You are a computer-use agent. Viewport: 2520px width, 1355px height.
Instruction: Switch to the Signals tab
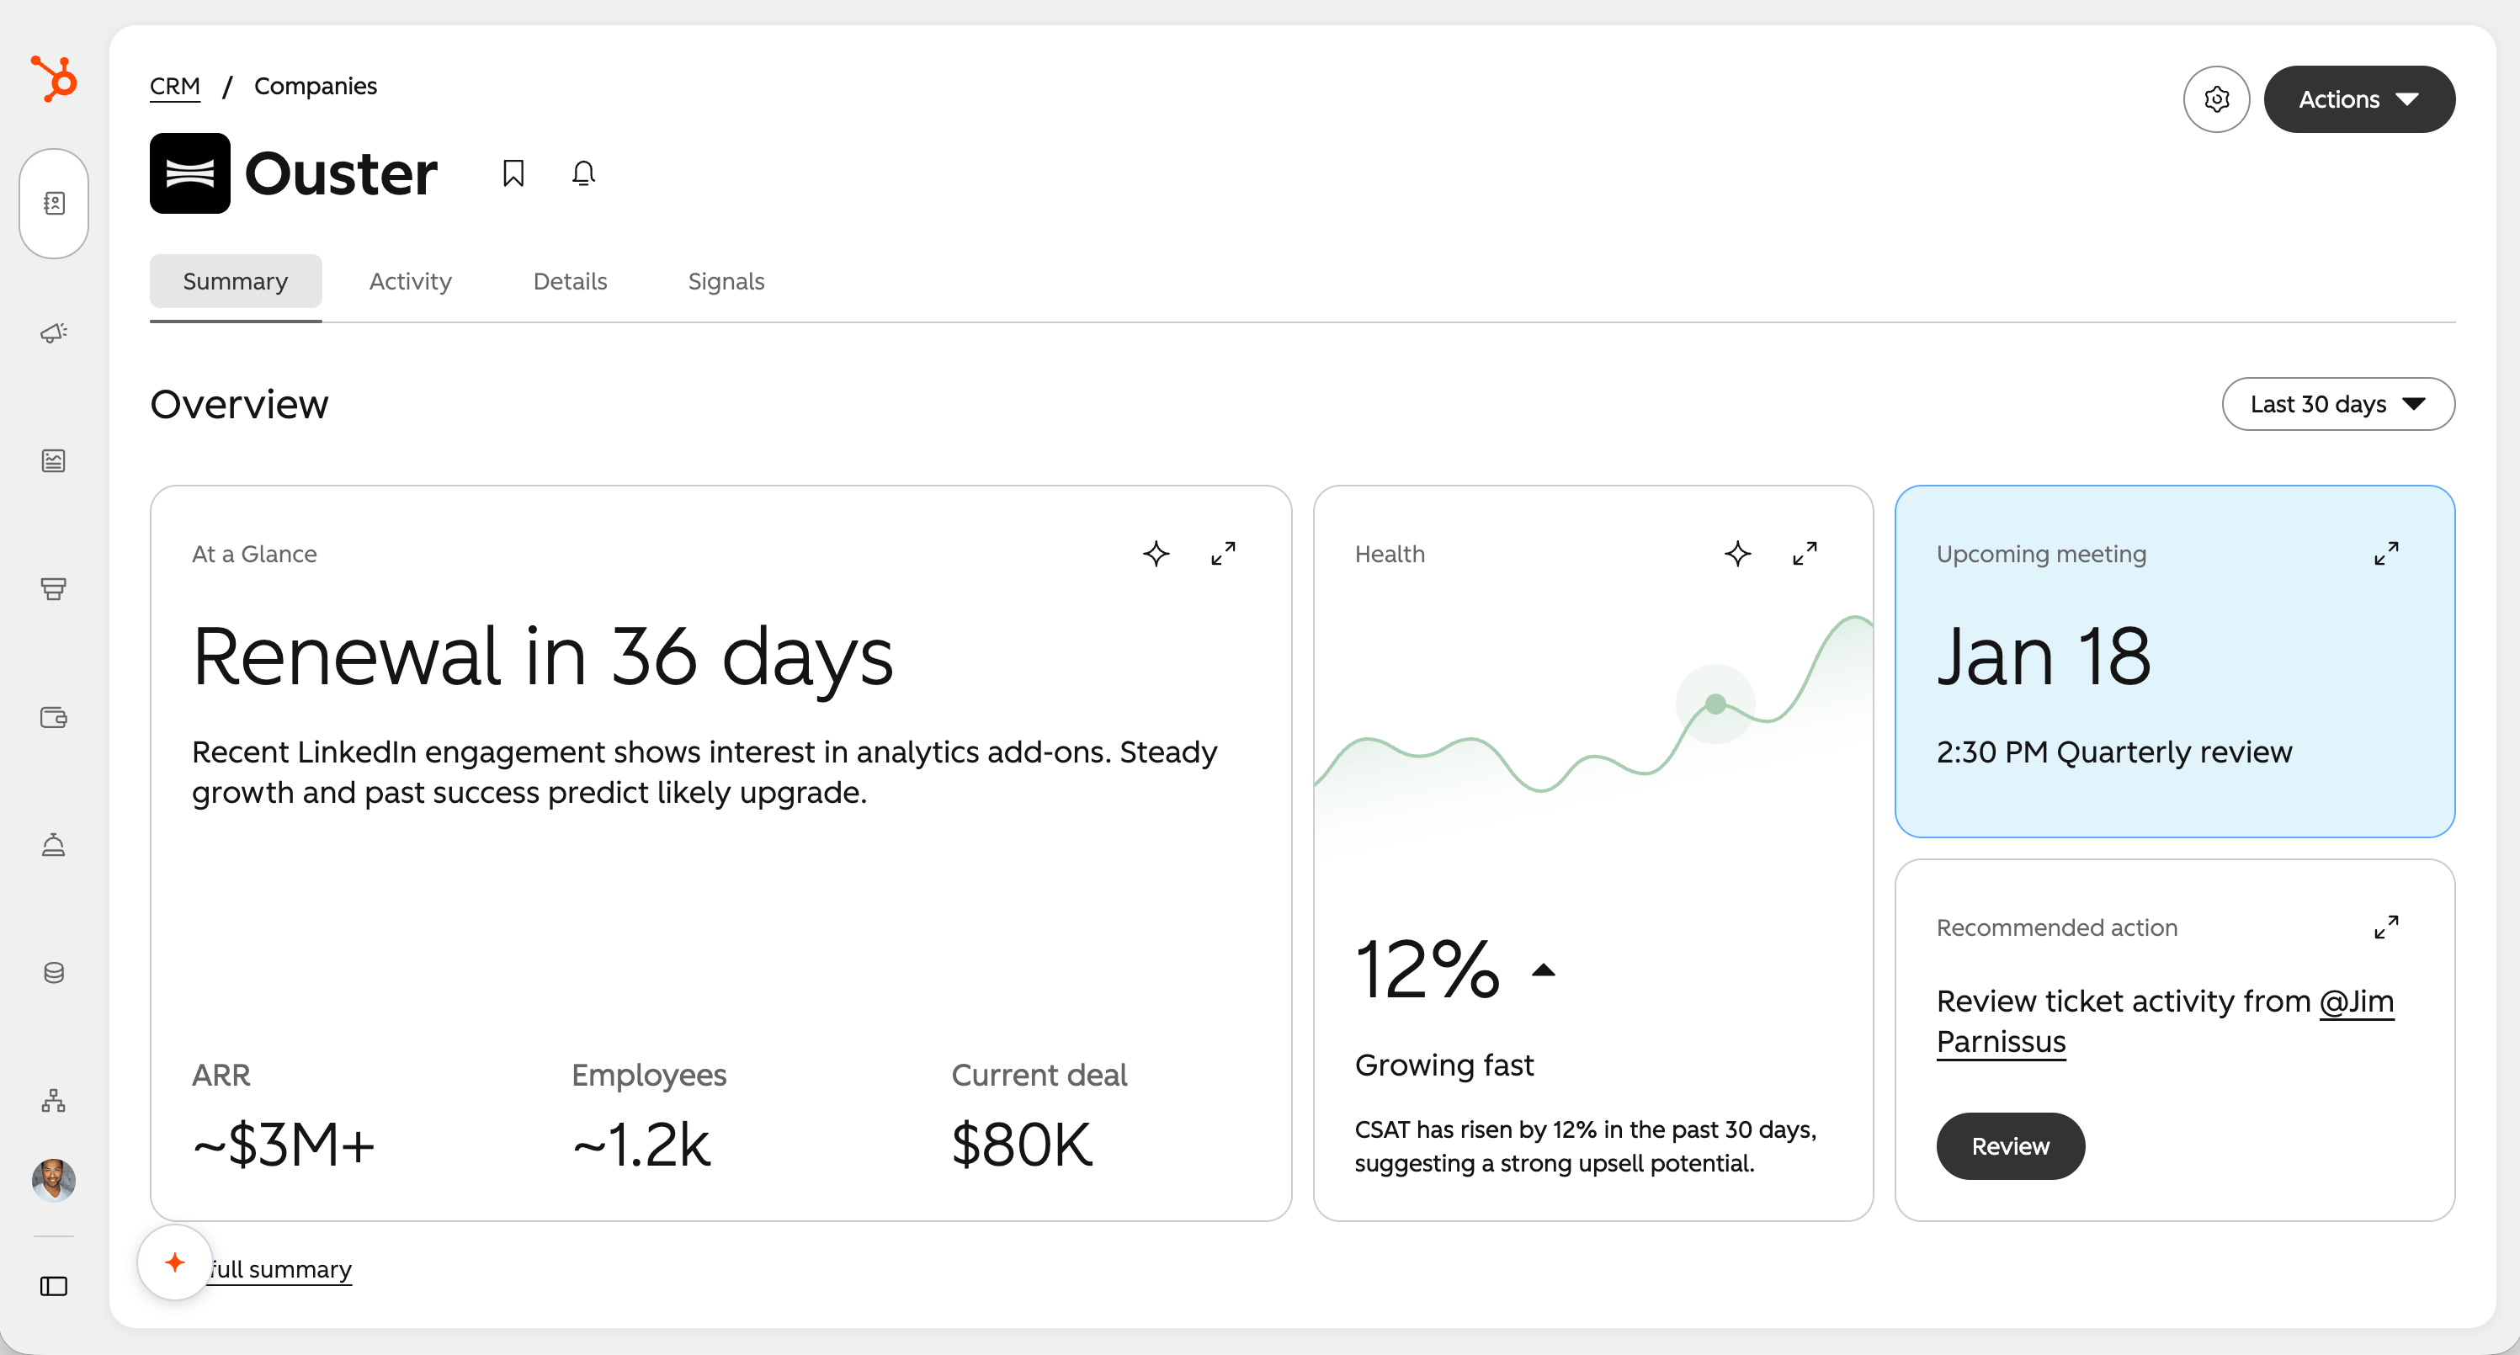(x=726, y=282)
